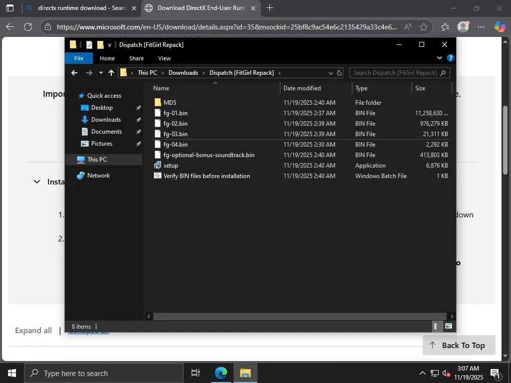
Task: Open the File menu tab
Action: pos(79,58)
